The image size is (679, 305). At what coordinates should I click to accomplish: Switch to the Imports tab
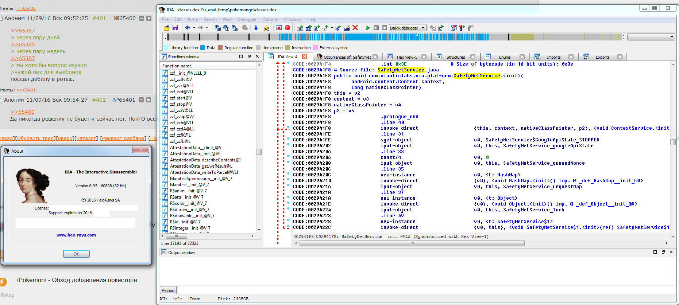pos(553,57)
